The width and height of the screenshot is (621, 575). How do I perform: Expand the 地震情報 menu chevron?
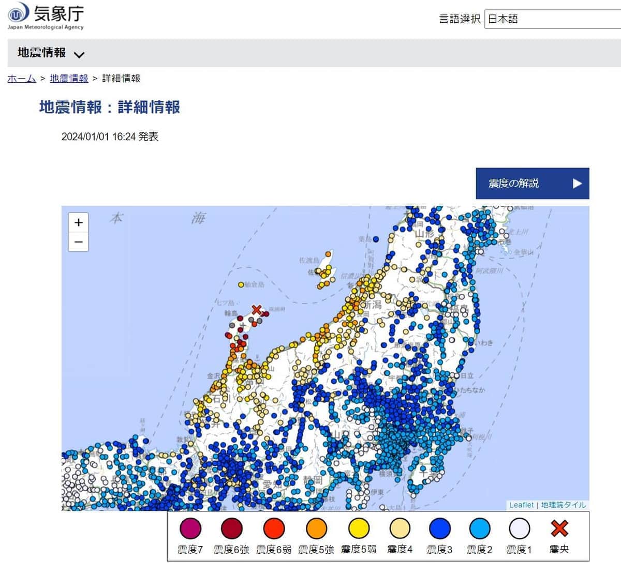79,54
